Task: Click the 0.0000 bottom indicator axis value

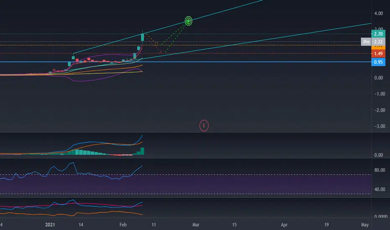Action: (381, 216)
